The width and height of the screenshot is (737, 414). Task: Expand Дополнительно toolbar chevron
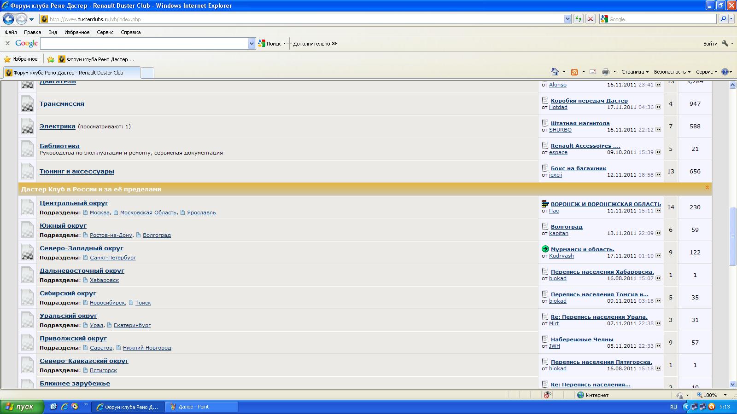point(334,44)
